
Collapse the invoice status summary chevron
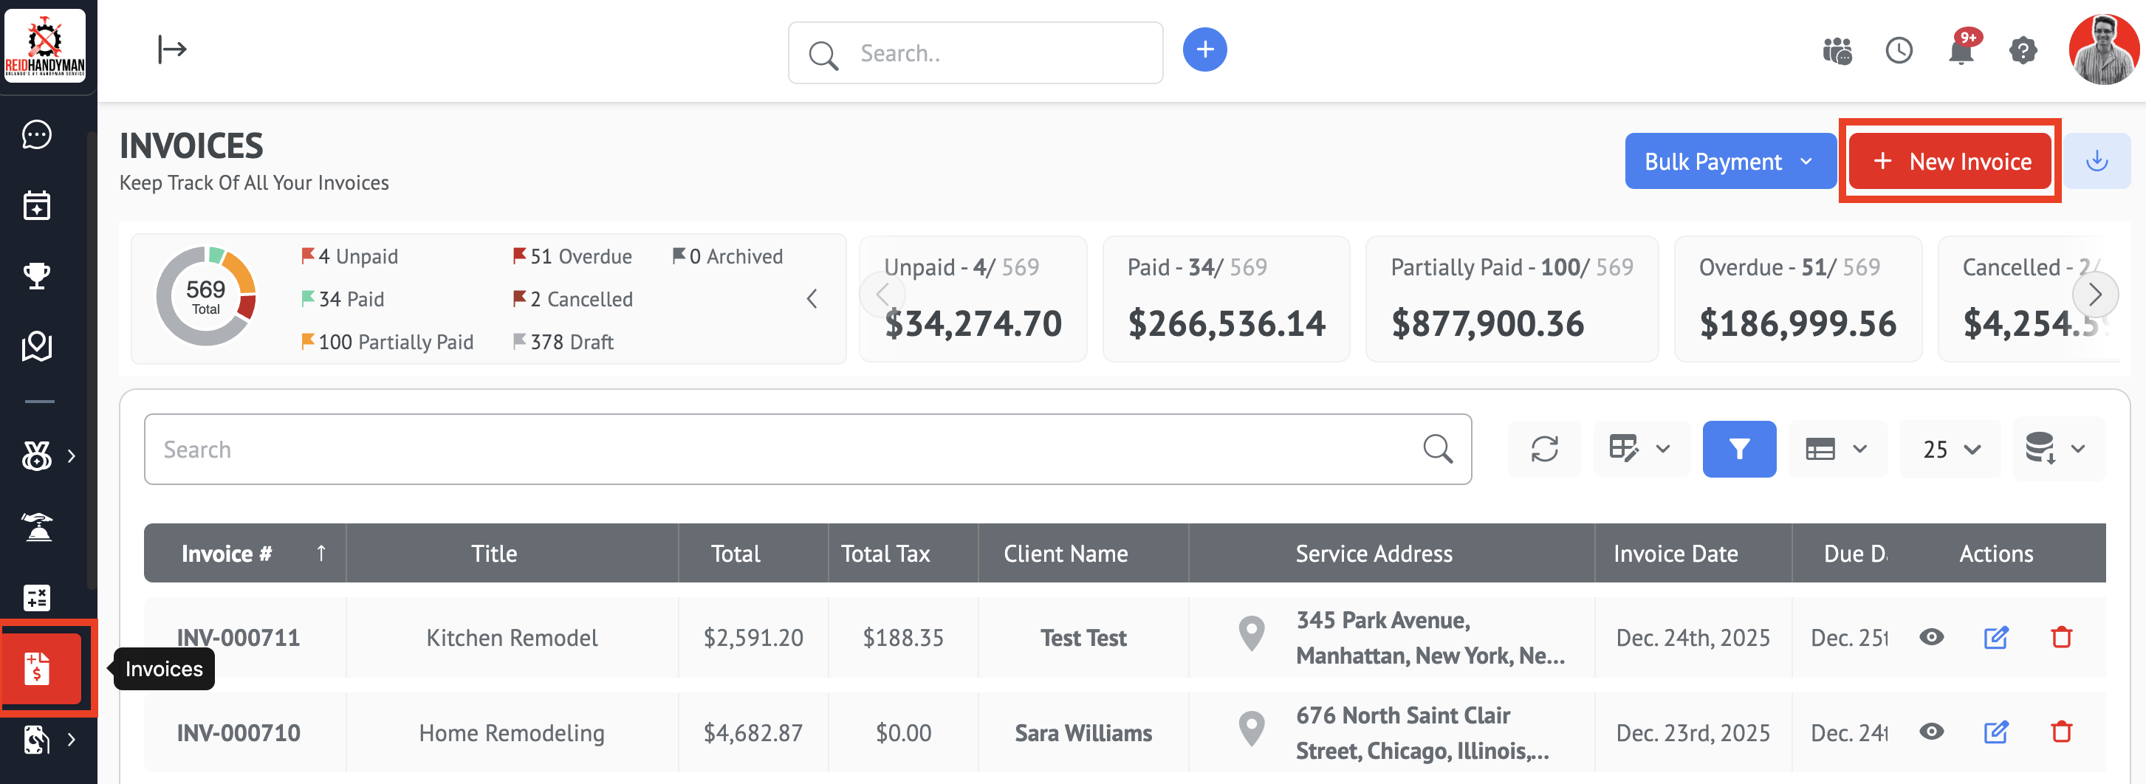pos(812,298)
